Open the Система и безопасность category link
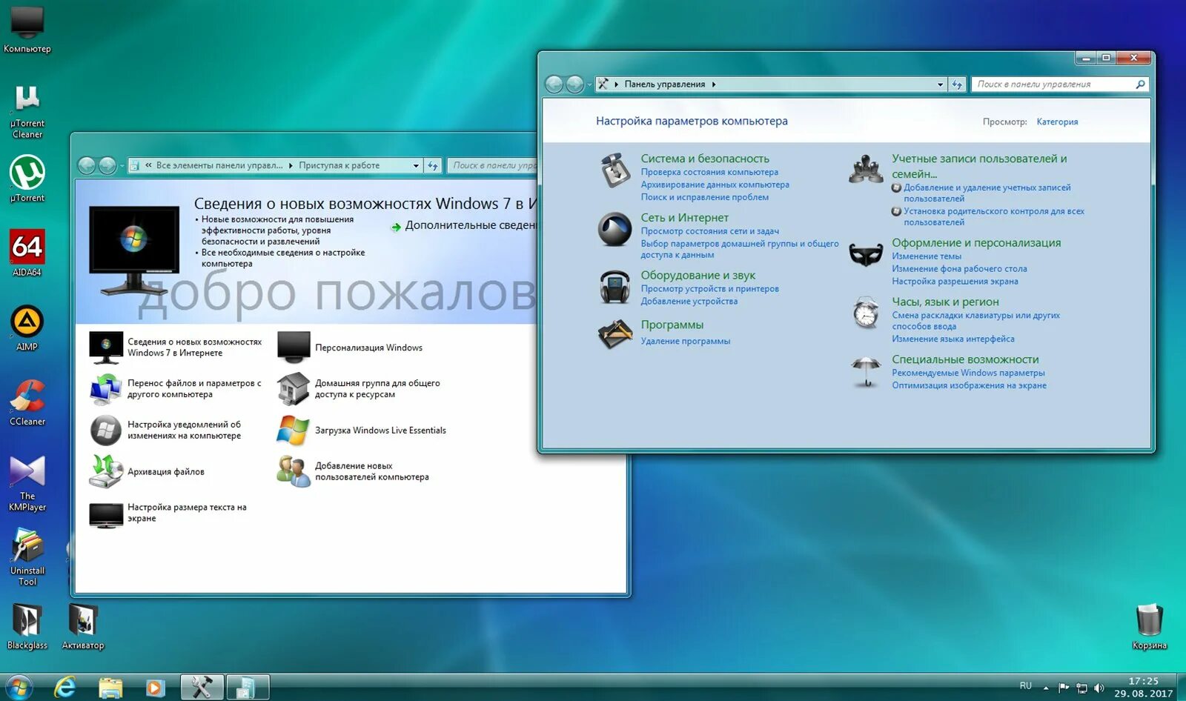 pos(705,159)
